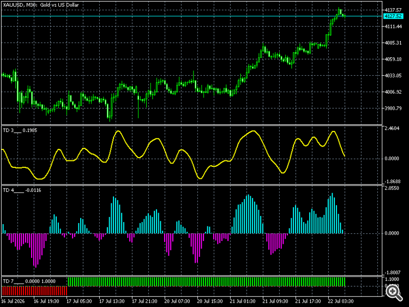This screenshot has width=409, height=307.
Task: Click the latest candlestick at chart top
Action: (x=345, y=16)
